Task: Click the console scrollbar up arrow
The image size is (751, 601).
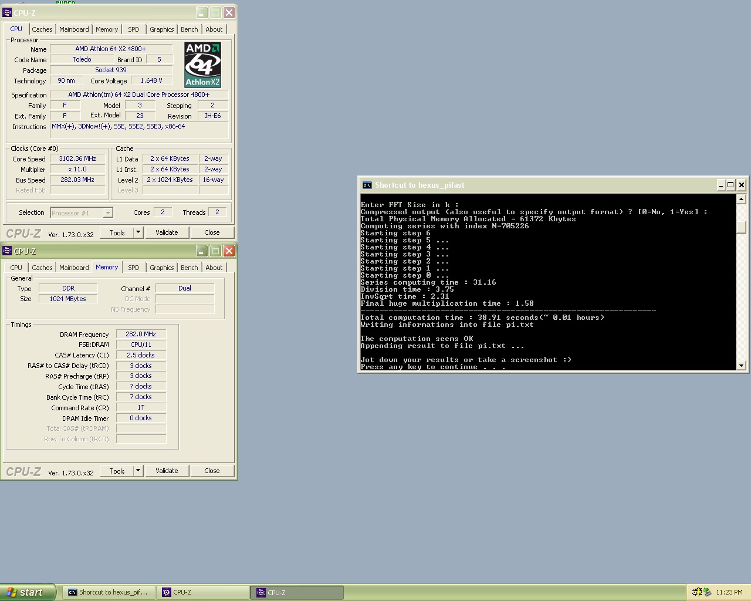Action: pyautogui.click(x=741, y=200)
